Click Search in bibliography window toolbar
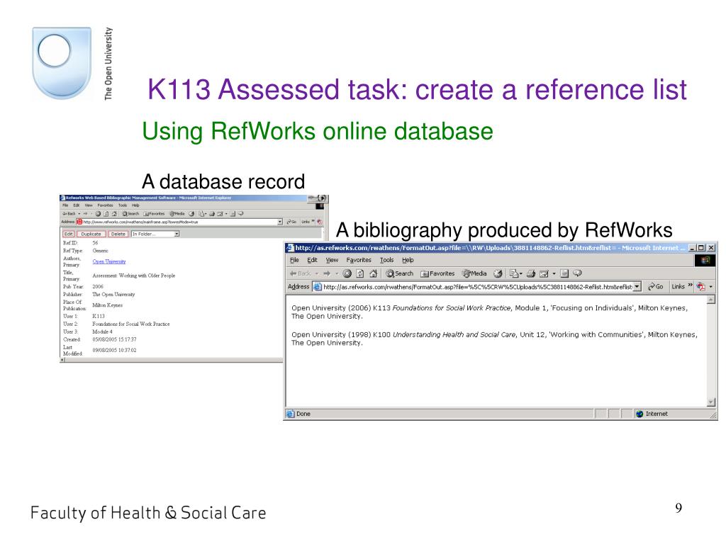726x544 pixels. [x=399, y=273]
